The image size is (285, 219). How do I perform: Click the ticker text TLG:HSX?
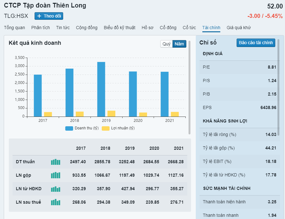[16, 16]
